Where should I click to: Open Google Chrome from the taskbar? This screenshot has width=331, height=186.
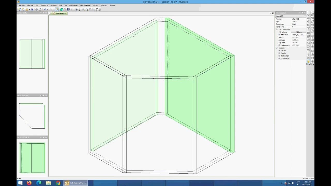(58, 183)
